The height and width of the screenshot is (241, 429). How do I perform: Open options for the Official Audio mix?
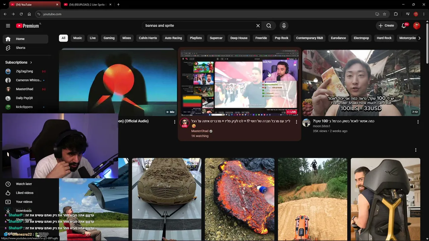[174, 122]
